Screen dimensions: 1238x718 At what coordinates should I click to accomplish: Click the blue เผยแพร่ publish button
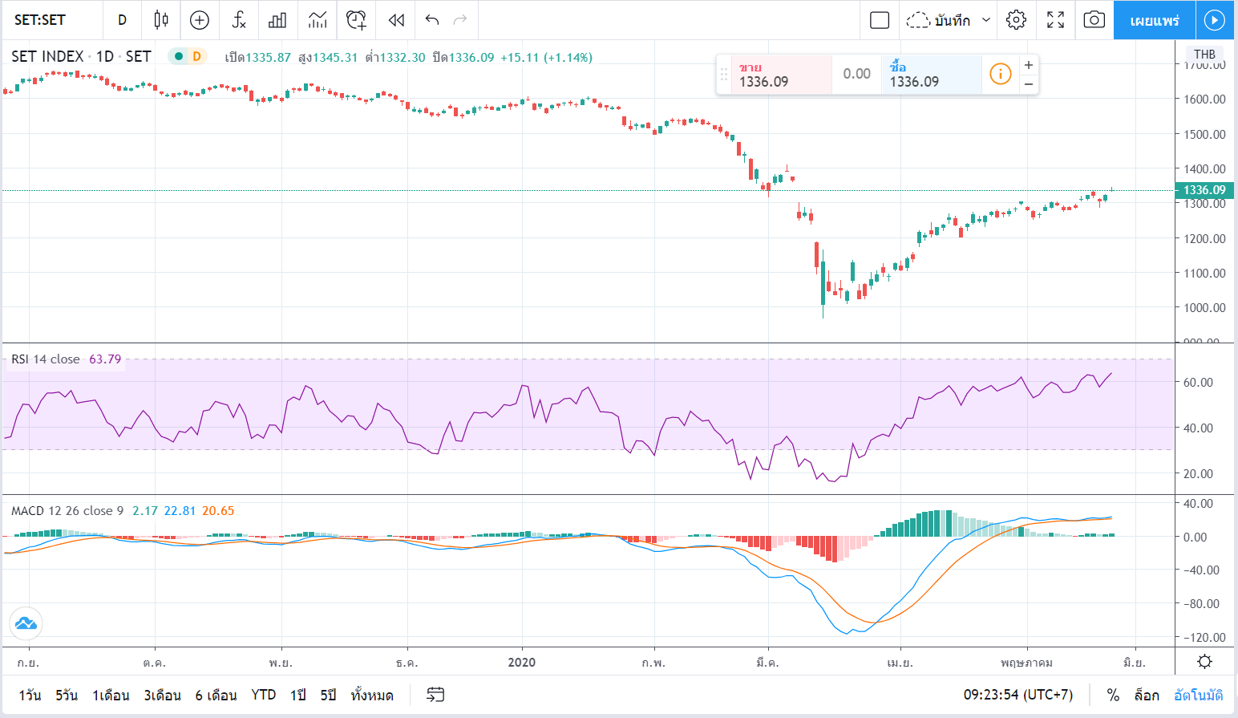click(x=1155, y=20)
